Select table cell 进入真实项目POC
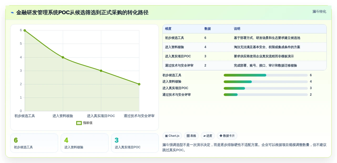Screen dimensions: 337x163 [x=178, y=57]
